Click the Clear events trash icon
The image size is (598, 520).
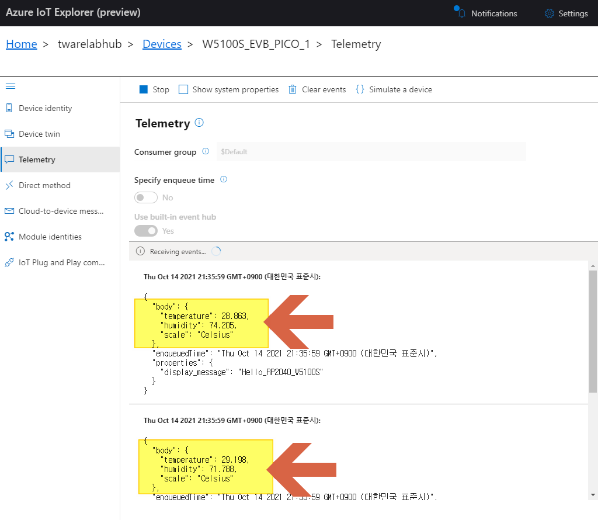[292, 89]
